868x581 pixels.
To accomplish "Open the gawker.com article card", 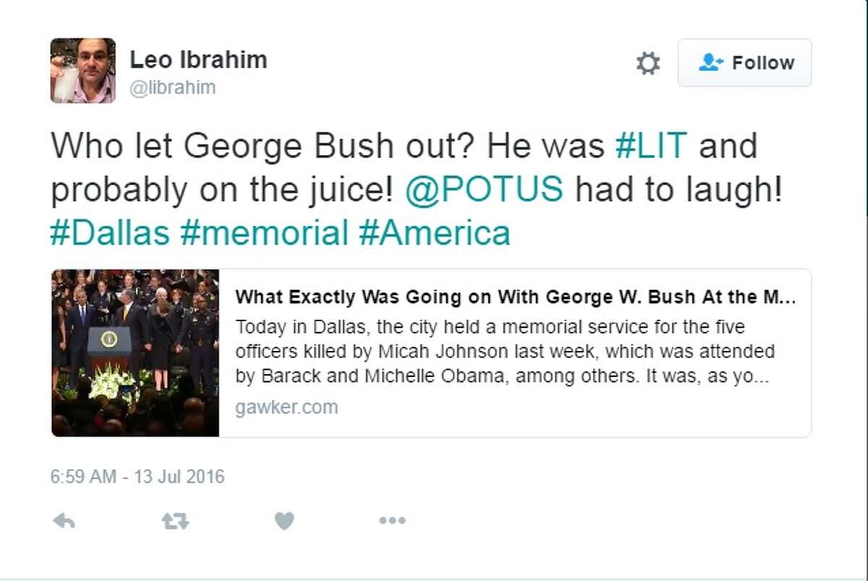I will [506, 352].
